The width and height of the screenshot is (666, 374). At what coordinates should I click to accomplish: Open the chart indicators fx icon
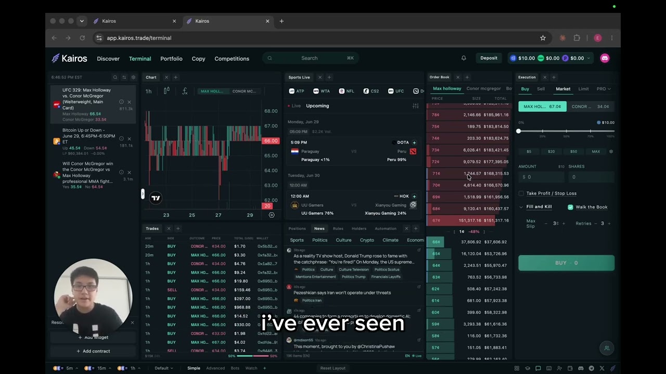pyautogui.click(x=184, y=91)
